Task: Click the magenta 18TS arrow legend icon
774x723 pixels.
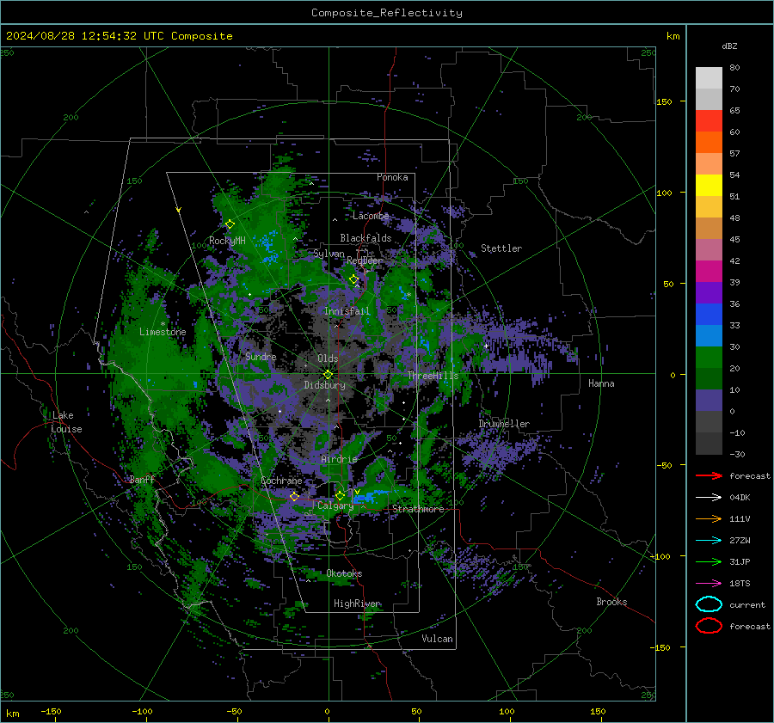Action: click(709, 584)
